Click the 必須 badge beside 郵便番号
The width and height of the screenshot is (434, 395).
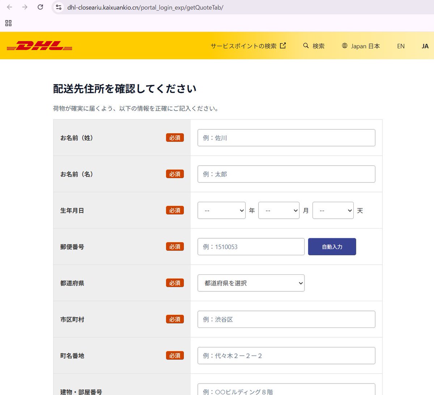click(175, 247)
